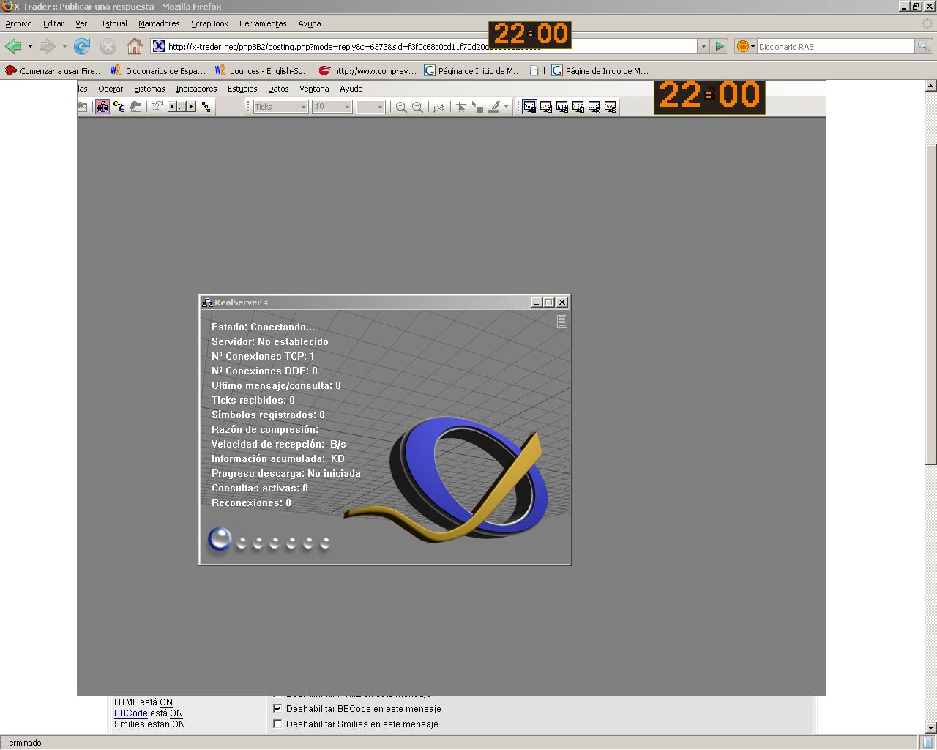937x750 pixels.
Task: Select chart window icon number 4
Action: (578, 107)
